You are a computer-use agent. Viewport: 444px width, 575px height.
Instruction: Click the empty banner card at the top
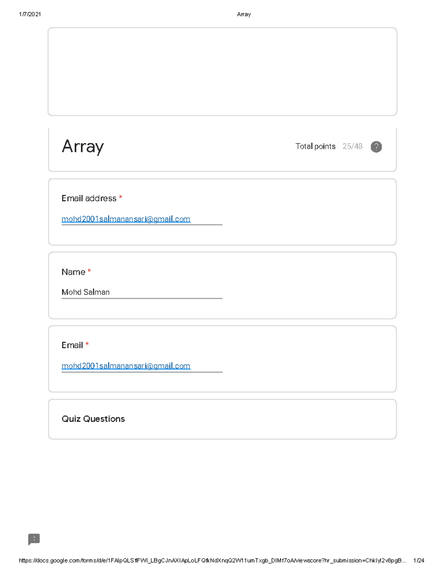point(222,71)
